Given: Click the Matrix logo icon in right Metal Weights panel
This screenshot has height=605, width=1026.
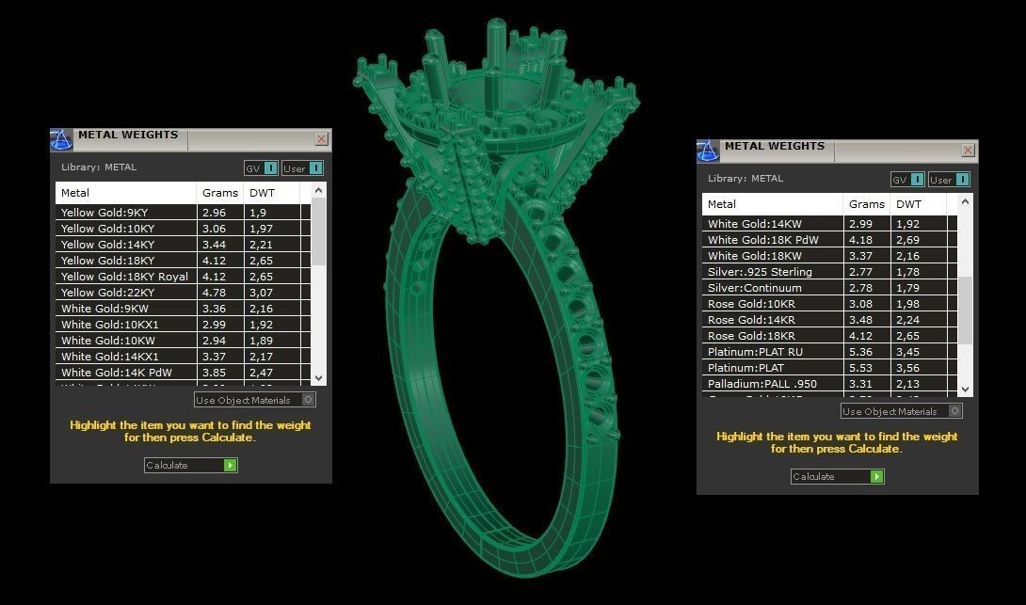Looking at the screenshot, I should (x=707, y=151).
